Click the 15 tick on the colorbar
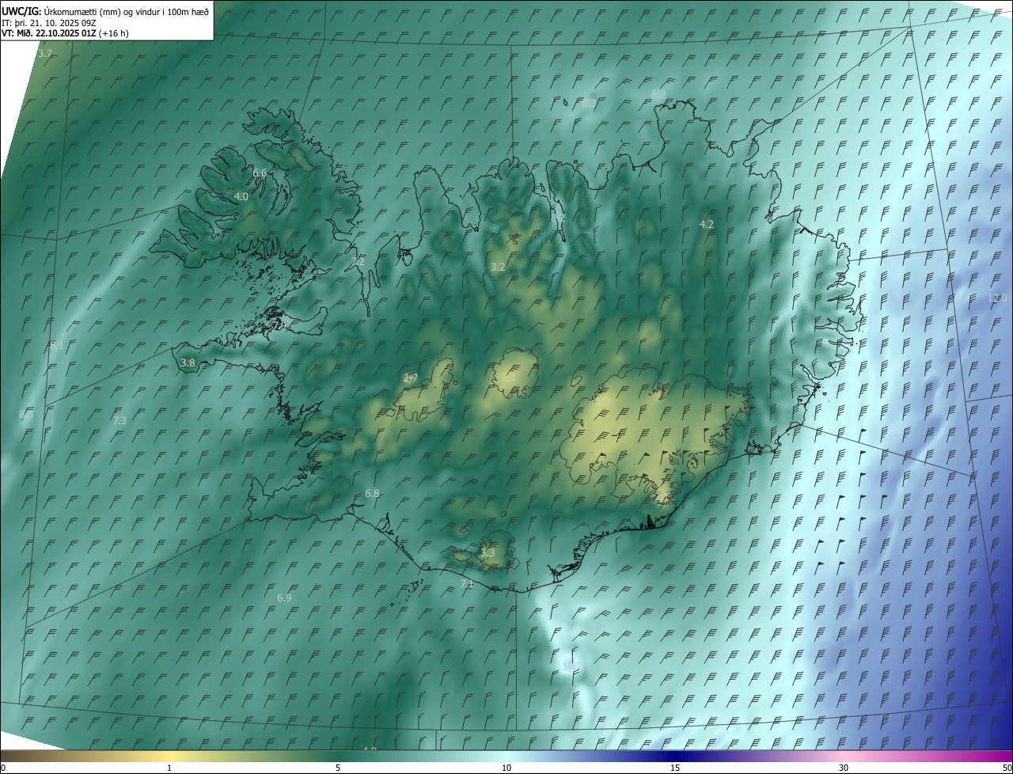The image size is (1013, 774). (x=675, y=768)
